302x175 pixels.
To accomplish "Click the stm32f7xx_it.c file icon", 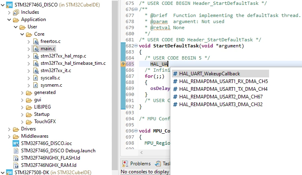I will click(36, 70).
